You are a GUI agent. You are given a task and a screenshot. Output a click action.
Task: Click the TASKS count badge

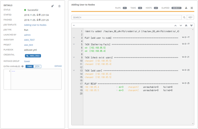(x=140, y=8)
